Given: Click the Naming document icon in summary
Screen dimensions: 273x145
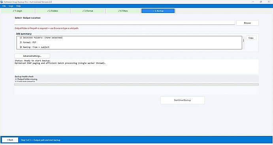Looking at the screenshot, I should [x=21, y=47].
